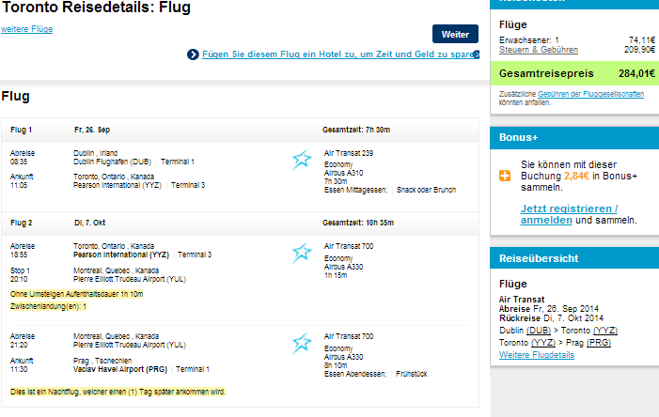This screenshot has height=417, width=659.
Task: Open the weitere Flüge link
Action: (27, 29)
